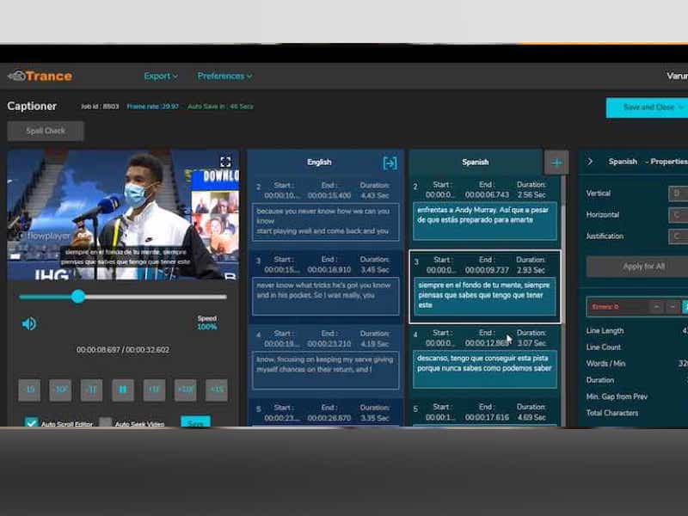Run Spell Check on captions
The width and height of the screenshot is (688, 516).
[x=46, y=131]
